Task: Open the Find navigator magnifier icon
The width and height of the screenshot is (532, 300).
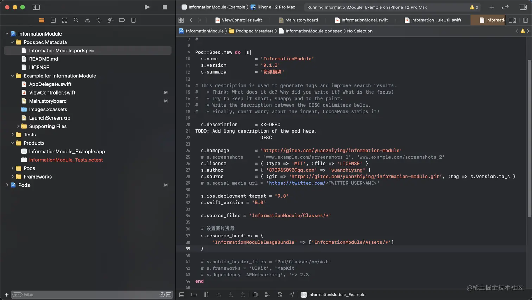Action: coord(76,20)
